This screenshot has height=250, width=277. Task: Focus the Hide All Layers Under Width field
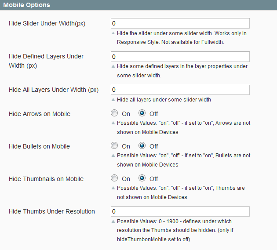coord(180,90)
